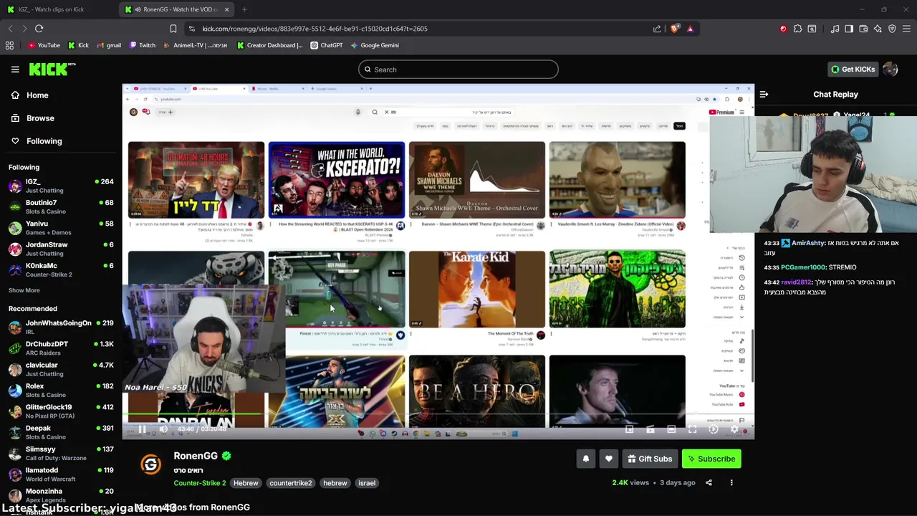Open Twitch bookmark

143,45
